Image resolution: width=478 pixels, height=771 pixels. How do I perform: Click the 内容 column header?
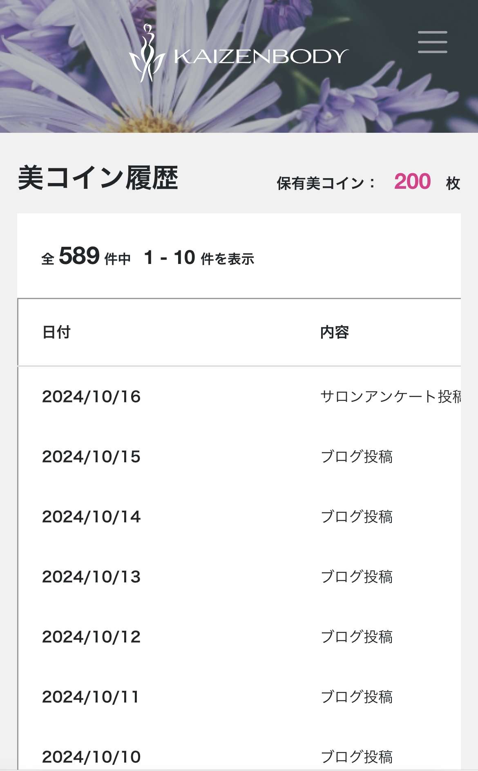pyautogui.click(x=335, y=332)
